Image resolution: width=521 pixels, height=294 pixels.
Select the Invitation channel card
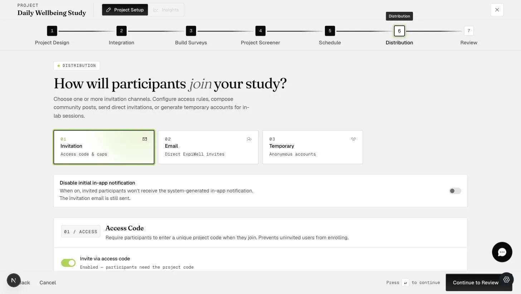(x=104, y=147)
